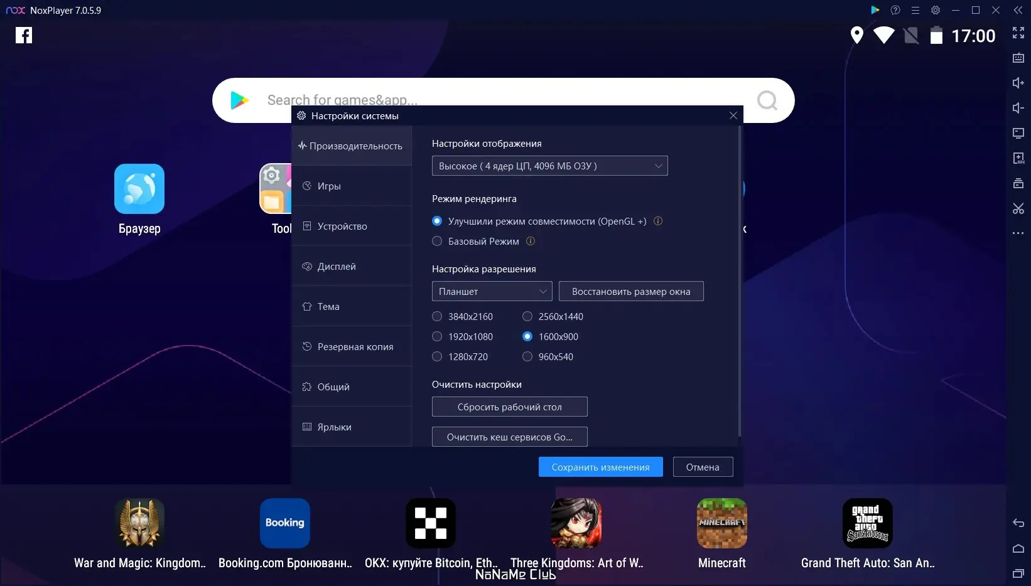
Task: Select Базовый Режим rendering mode
Action: point(437,241)
